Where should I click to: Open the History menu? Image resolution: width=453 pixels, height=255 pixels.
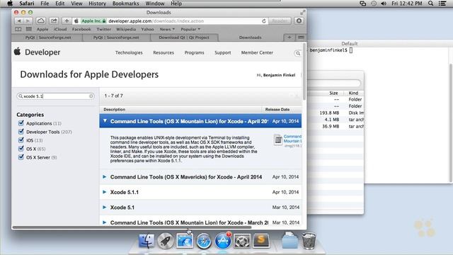pos(97,4)
